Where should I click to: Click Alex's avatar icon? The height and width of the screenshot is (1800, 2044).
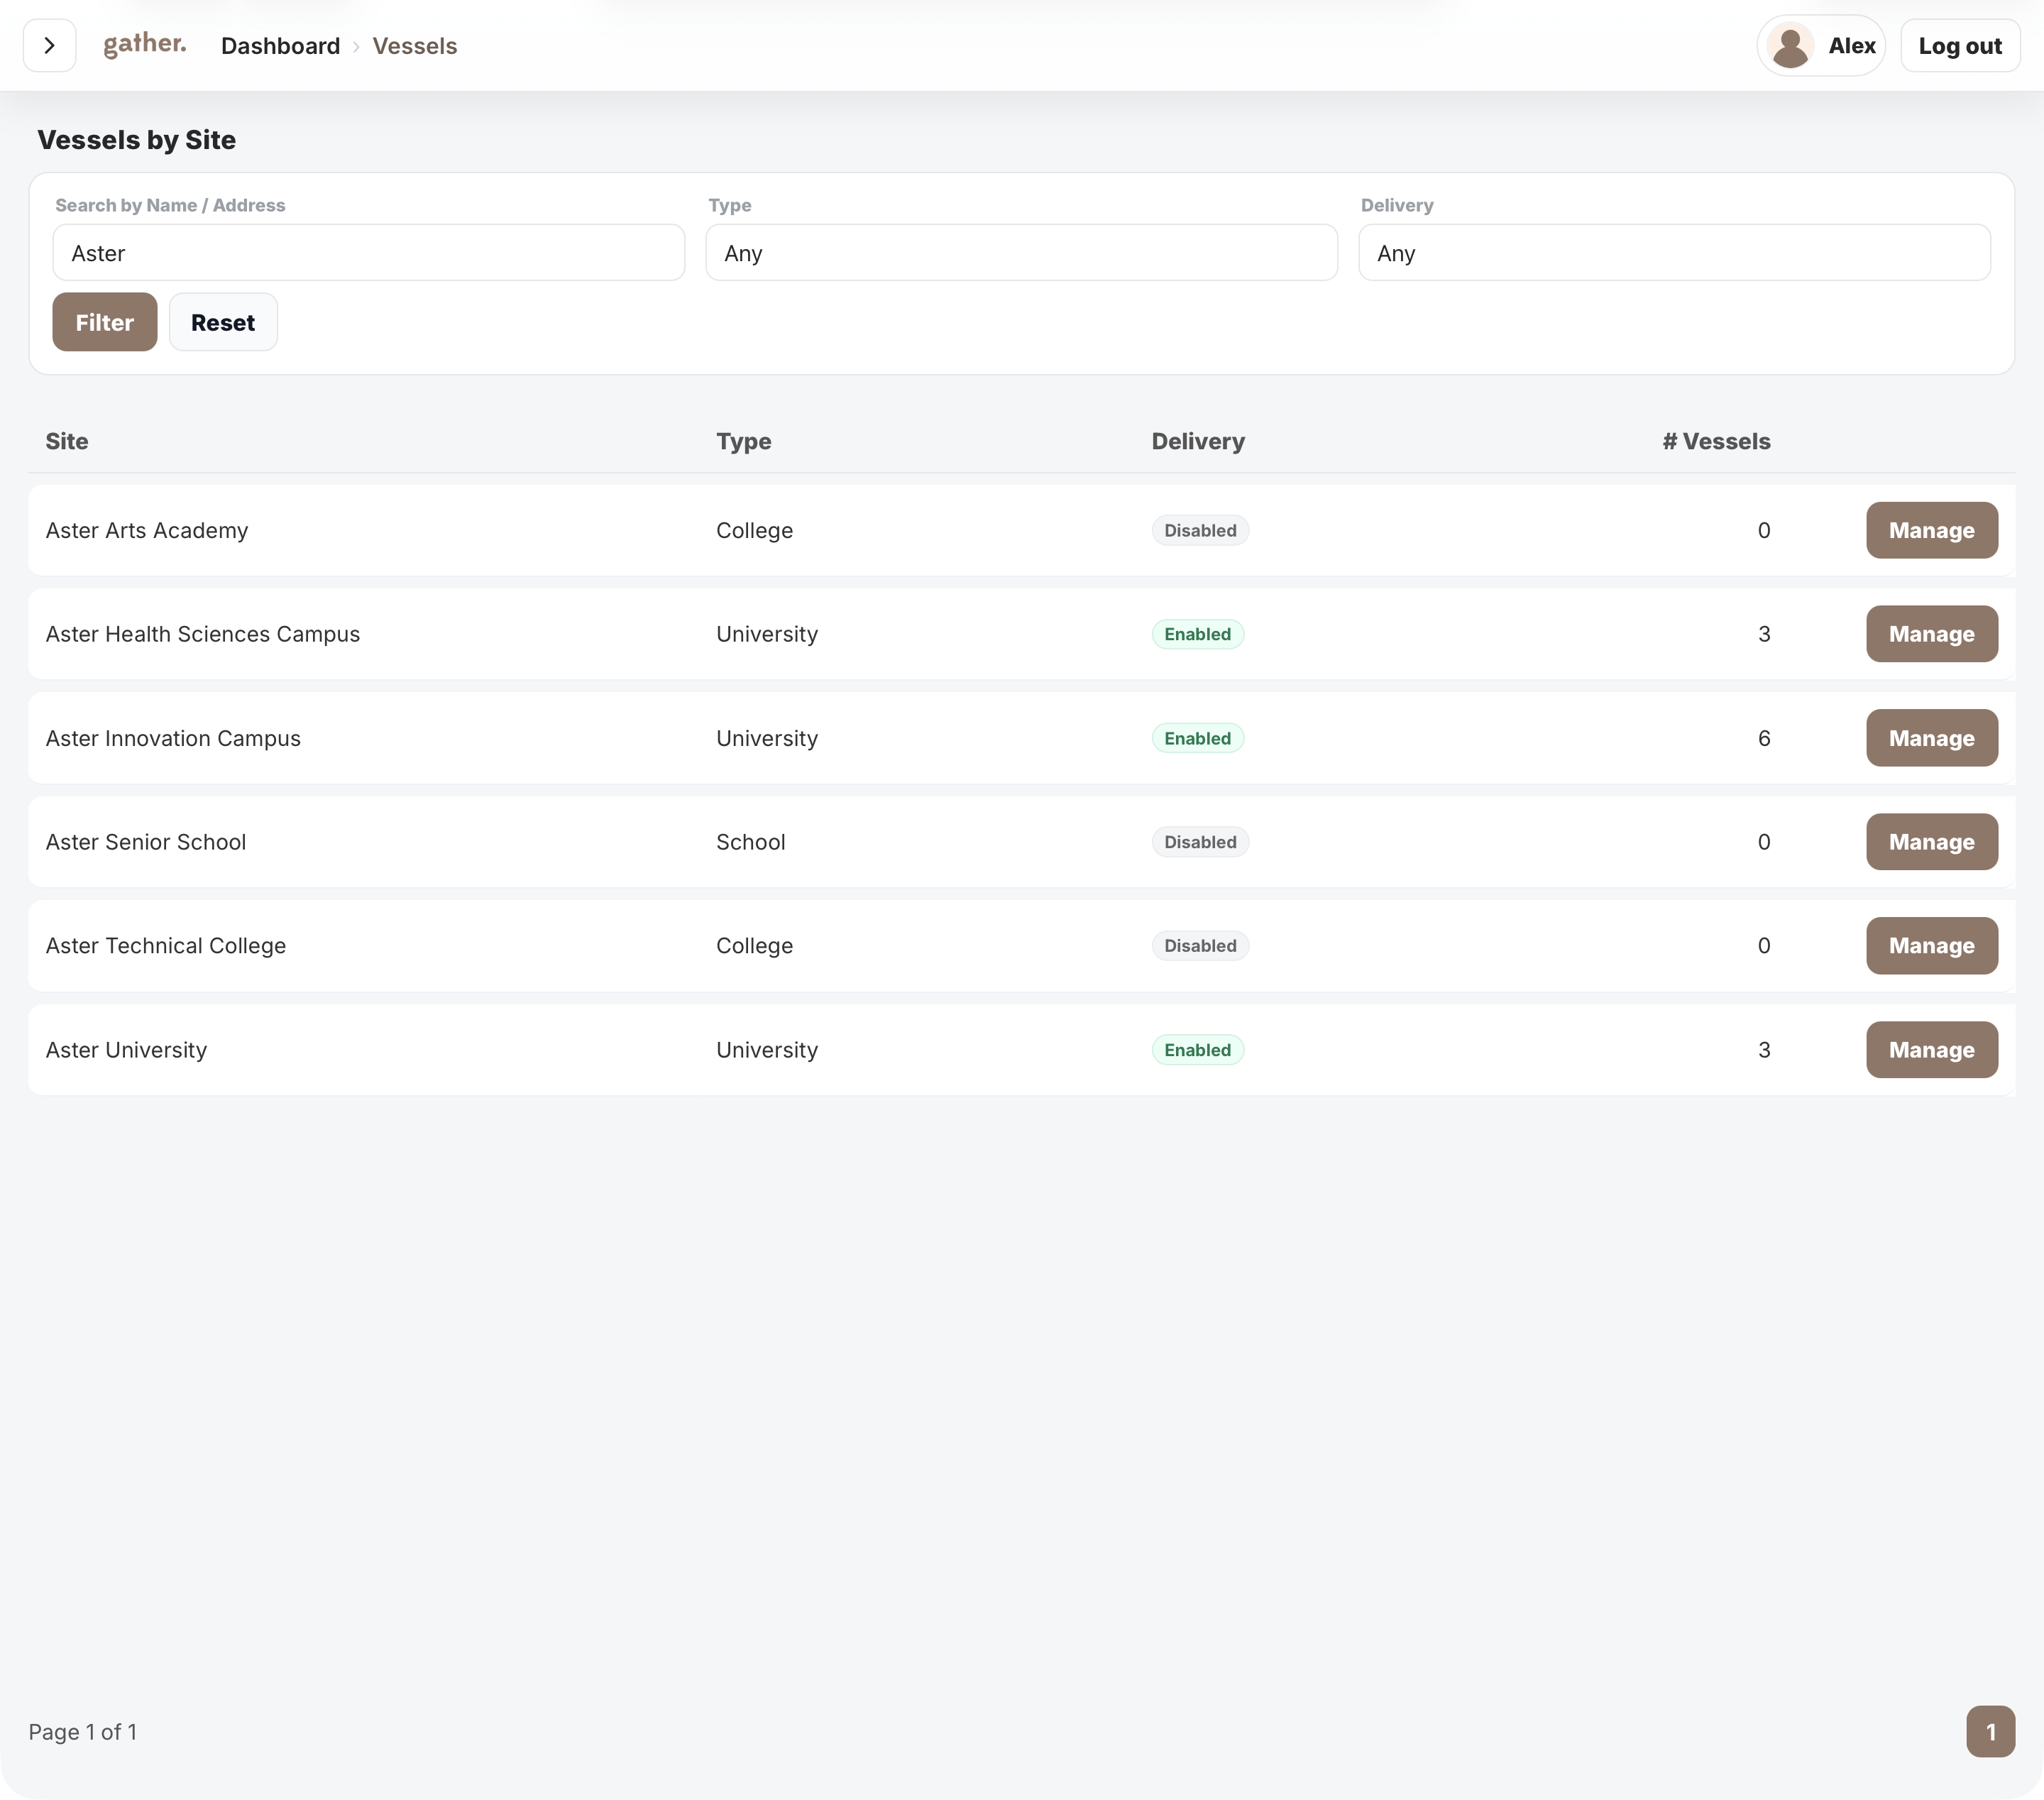[x=1790, y=46]
